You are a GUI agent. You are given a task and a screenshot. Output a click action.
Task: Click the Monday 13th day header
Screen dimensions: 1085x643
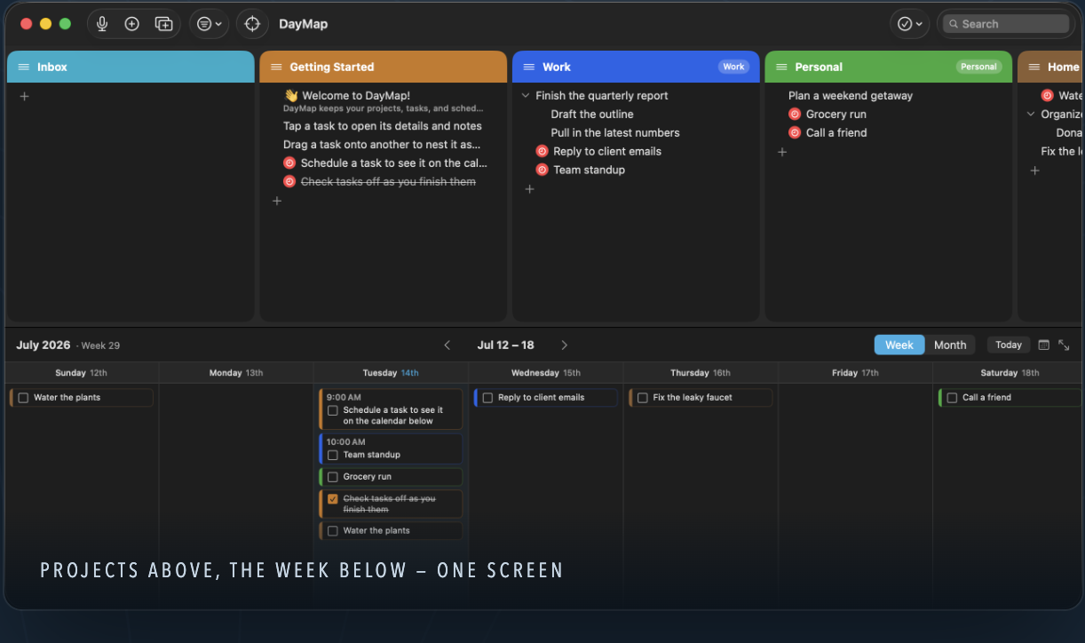tap(236, 373)
